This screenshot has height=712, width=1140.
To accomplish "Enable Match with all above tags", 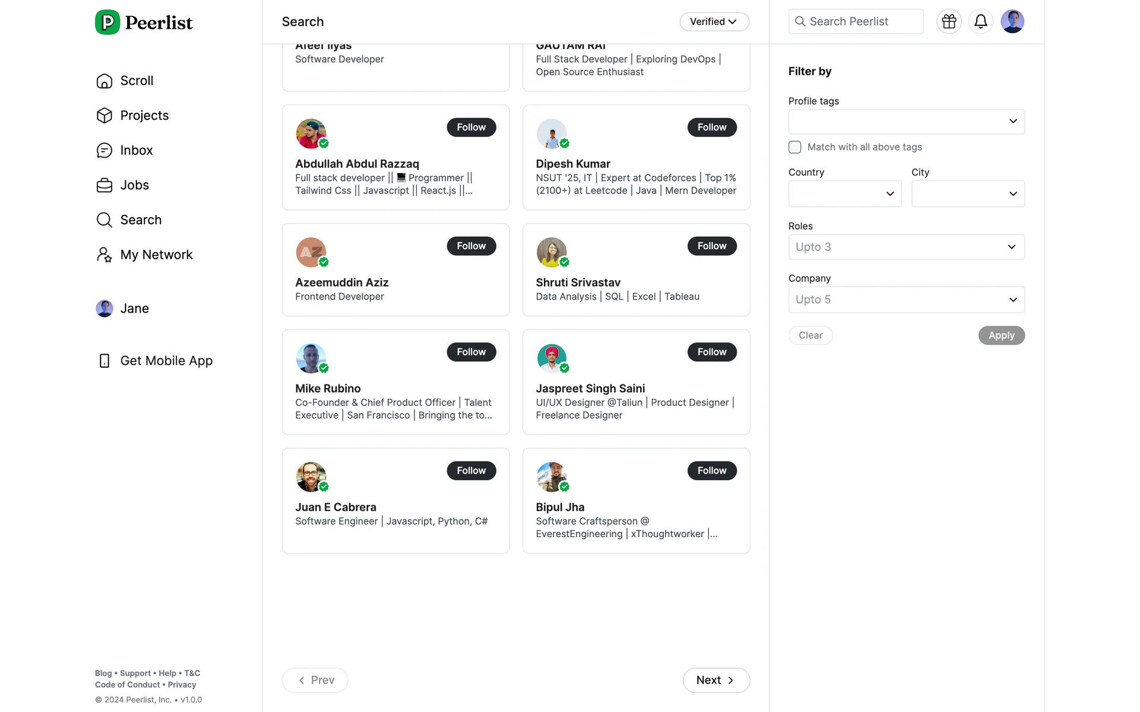I will pos(794,147).
